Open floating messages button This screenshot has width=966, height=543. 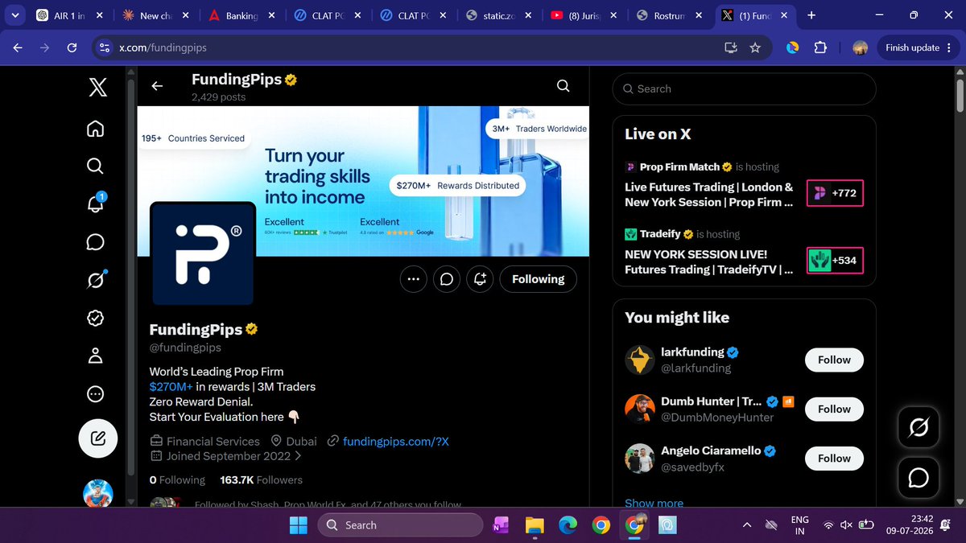click(x=919, y=477)
